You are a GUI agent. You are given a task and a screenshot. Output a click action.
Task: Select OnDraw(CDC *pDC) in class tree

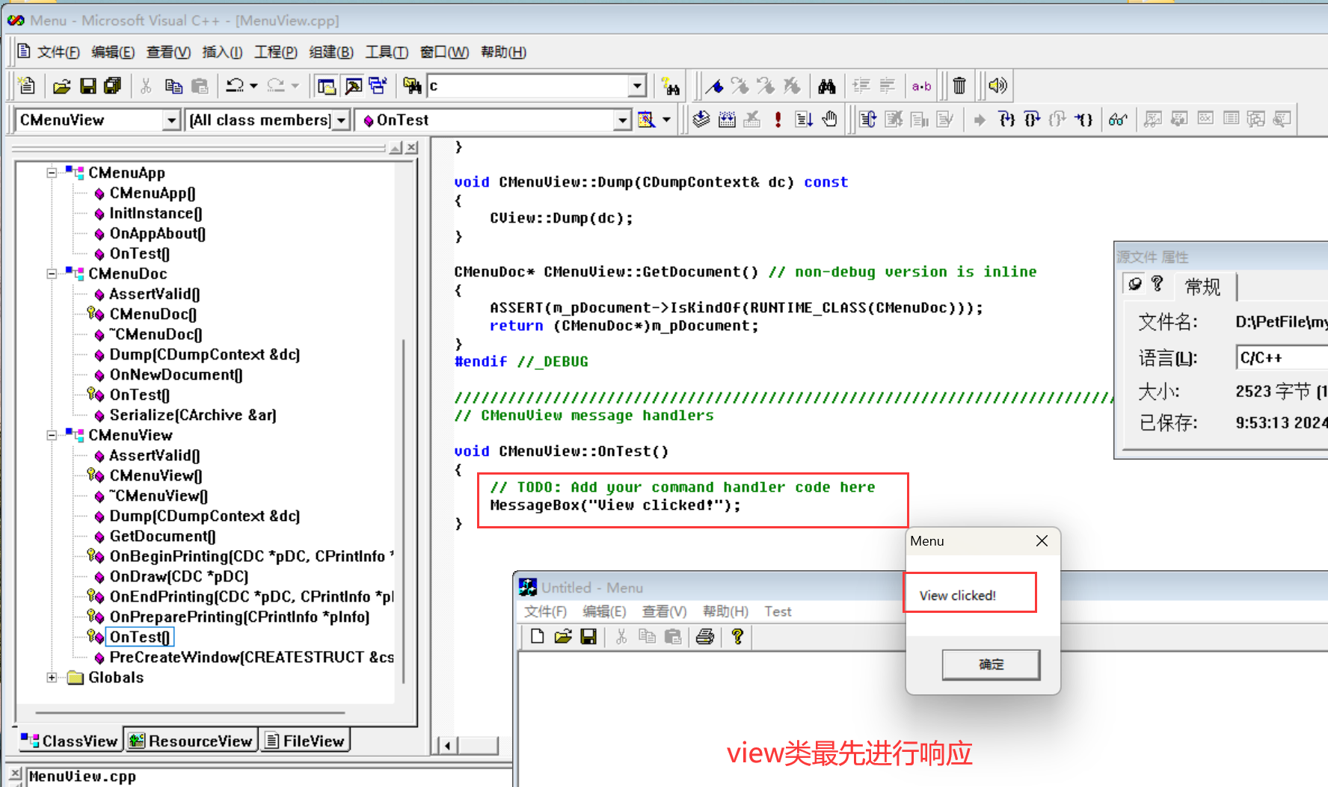pos(178,576)
